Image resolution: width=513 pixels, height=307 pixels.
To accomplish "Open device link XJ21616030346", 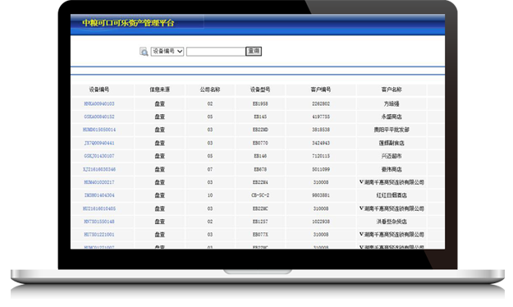I will click(x=99, y=169).
